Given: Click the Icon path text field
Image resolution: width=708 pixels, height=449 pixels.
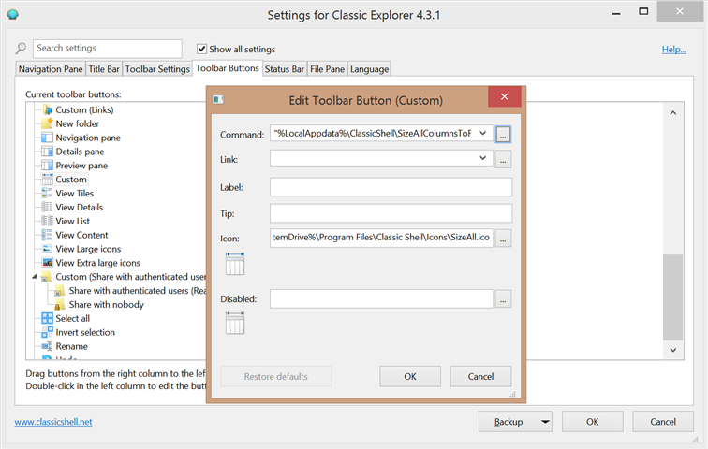Looking at the screenshot, I should pyautogui.click(x=381, y=238).
